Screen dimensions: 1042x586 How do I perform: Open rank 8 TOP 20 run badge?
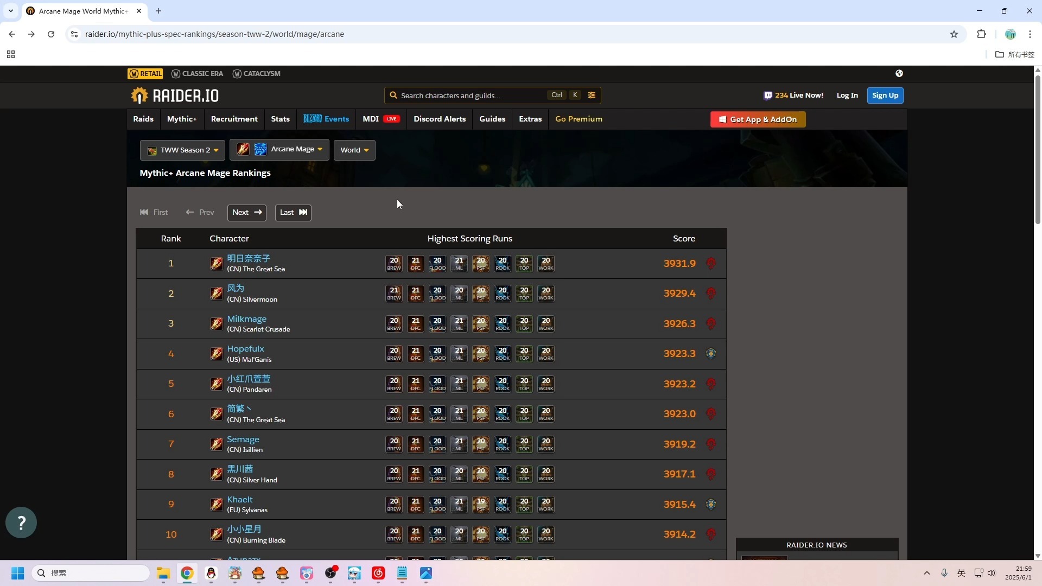[x=524, y=474]
